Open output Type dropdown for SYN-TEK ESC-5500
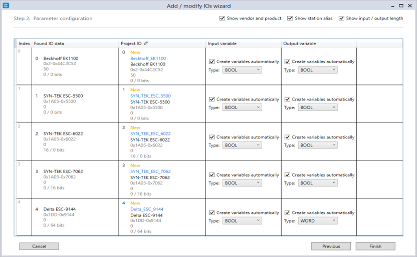This screenshot has height=257, width=417. coord(318,107)
